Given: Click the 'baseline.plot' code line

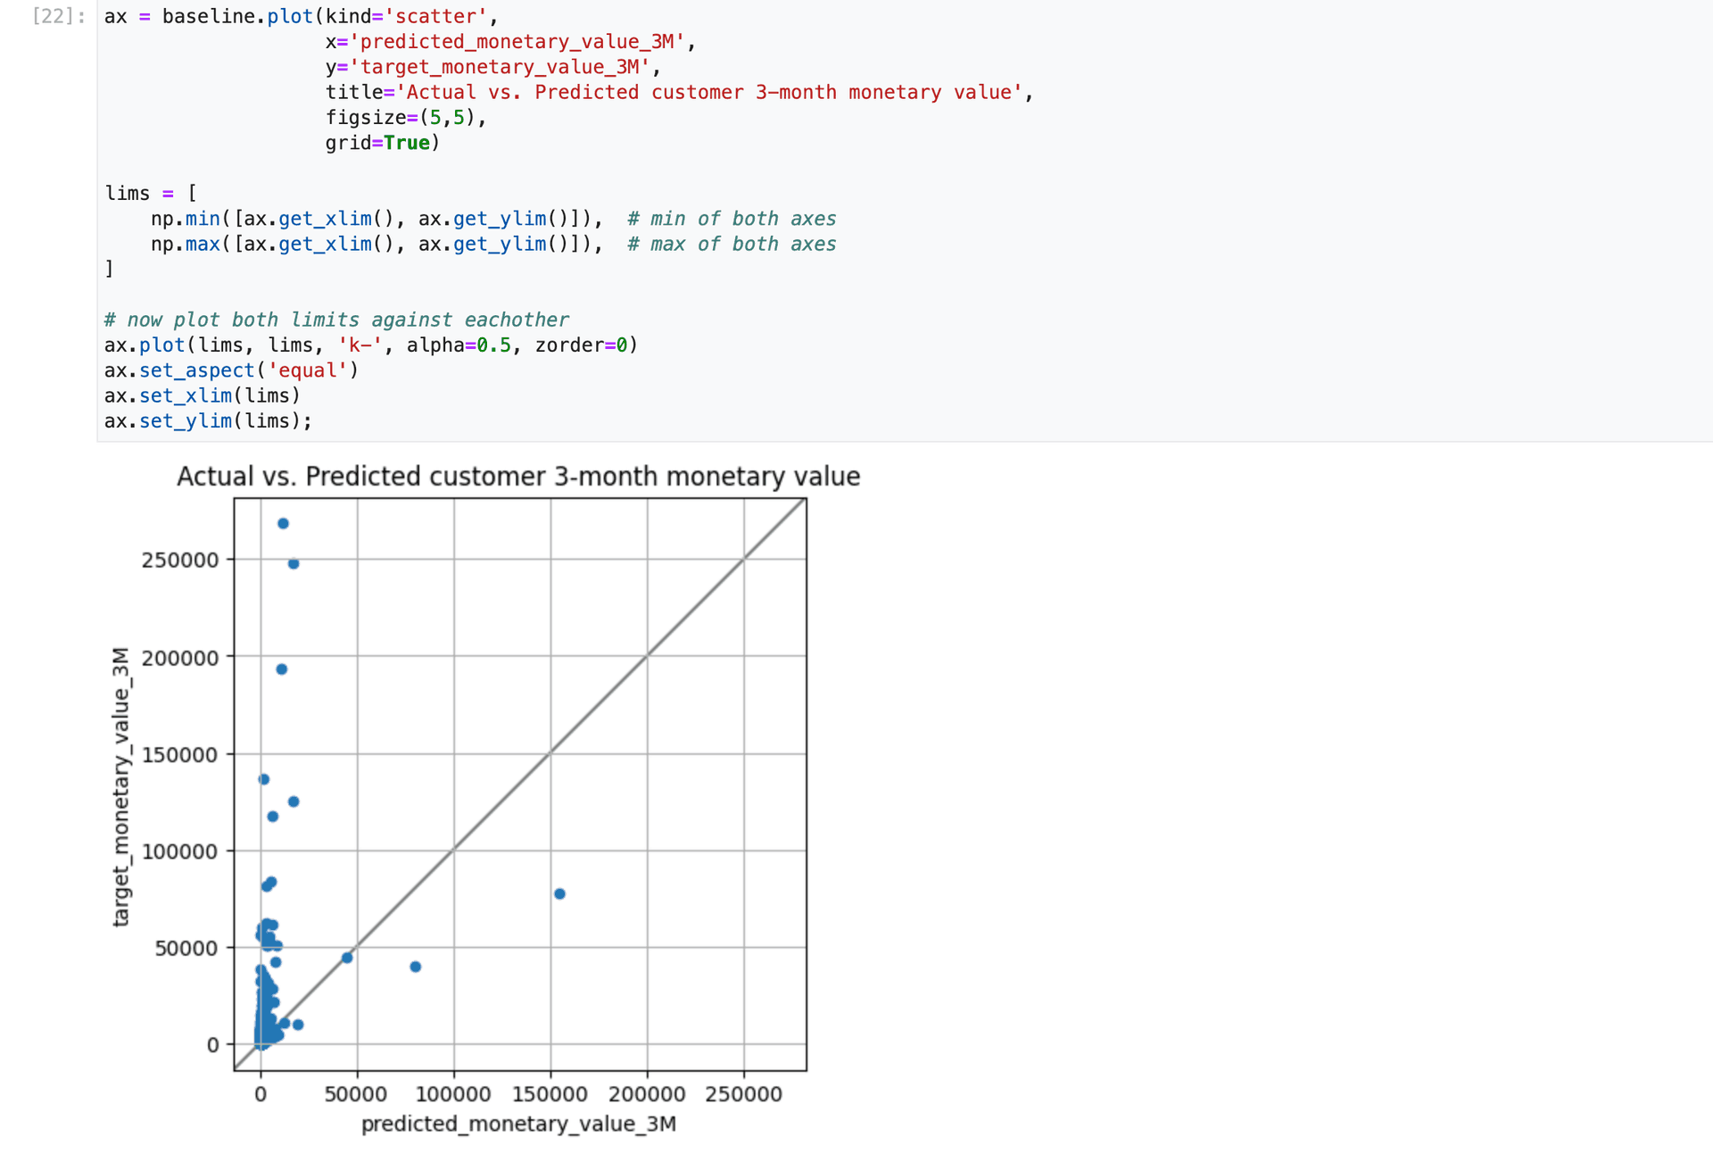Looking at the screenshot, I should pos(302,16).
